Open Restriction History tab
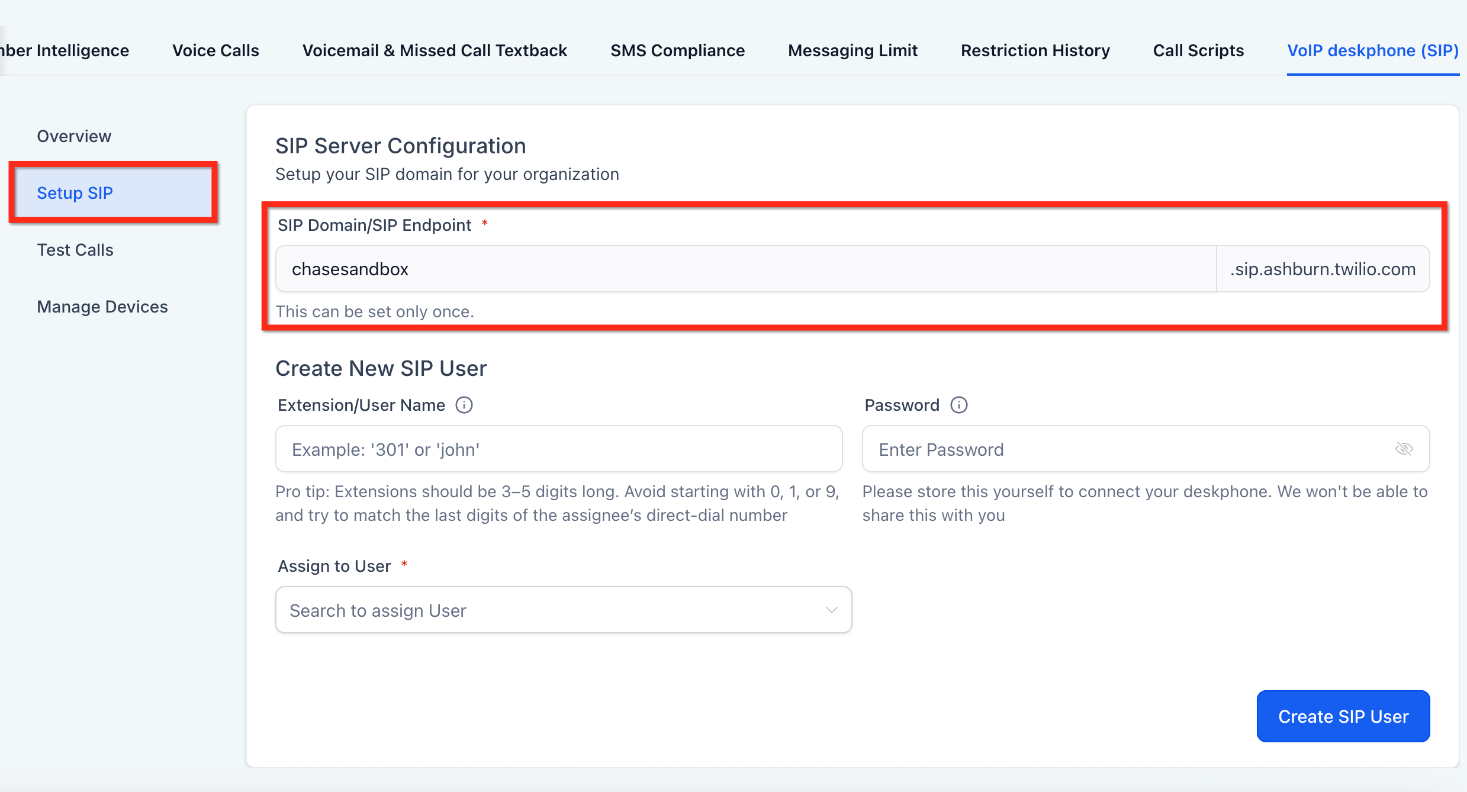This screenshot has height=792, width=1467. tap(1035, 50)
